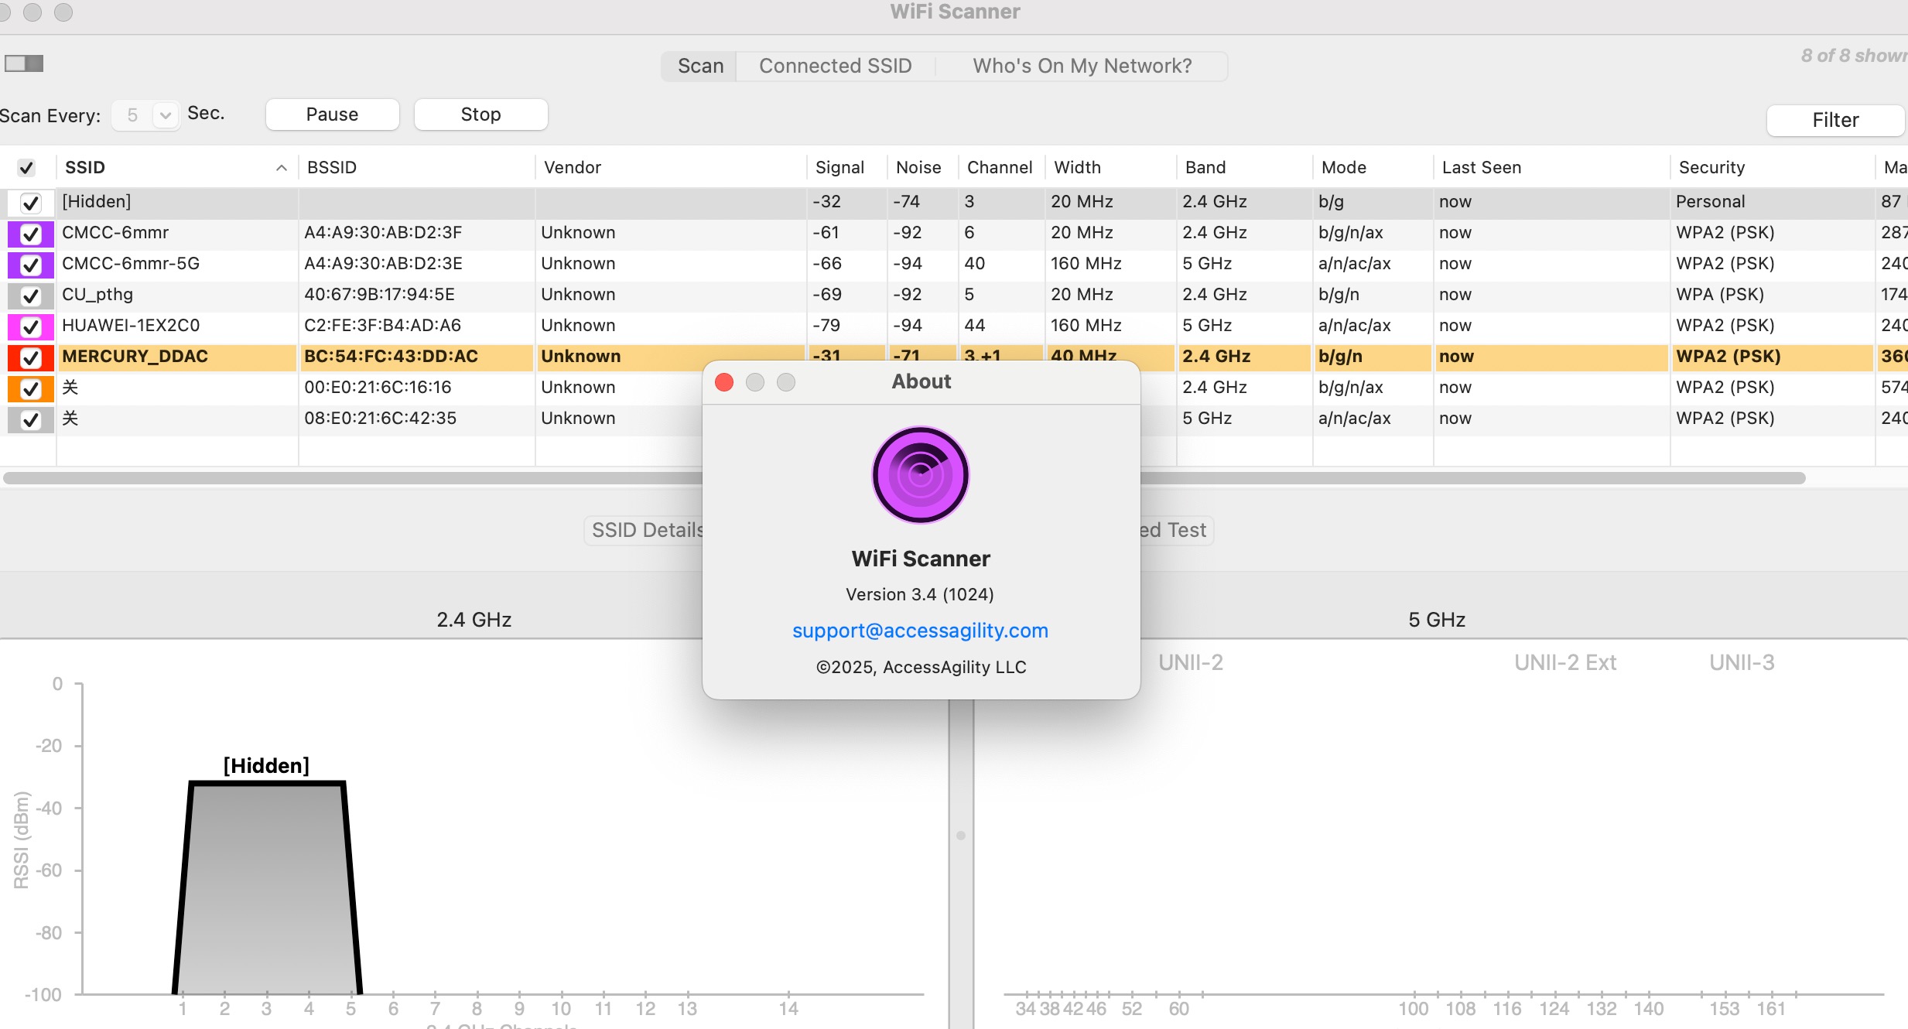
Task: Sort by Mode column header
Action: click(1373, 167)
